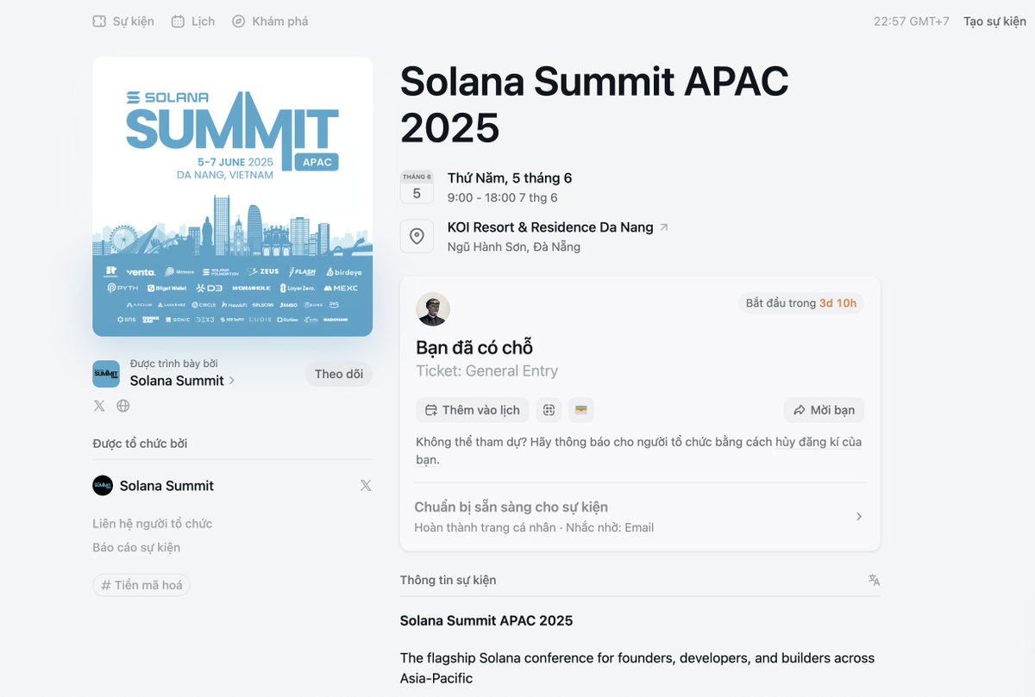Open the website globe icon under presenter
This screenshot has width=1035, height=697.
123,406
